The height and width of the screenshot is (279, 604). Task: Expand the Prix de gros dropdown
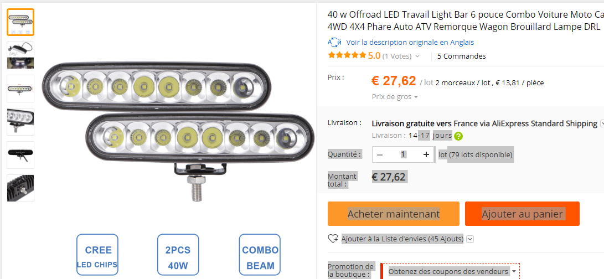point(416,97)
